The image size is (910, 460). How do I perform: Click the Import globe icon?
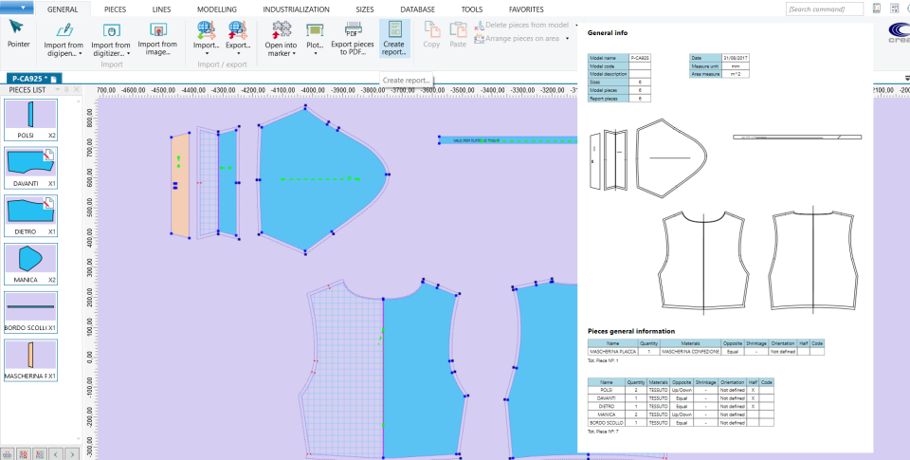[206, 30]
